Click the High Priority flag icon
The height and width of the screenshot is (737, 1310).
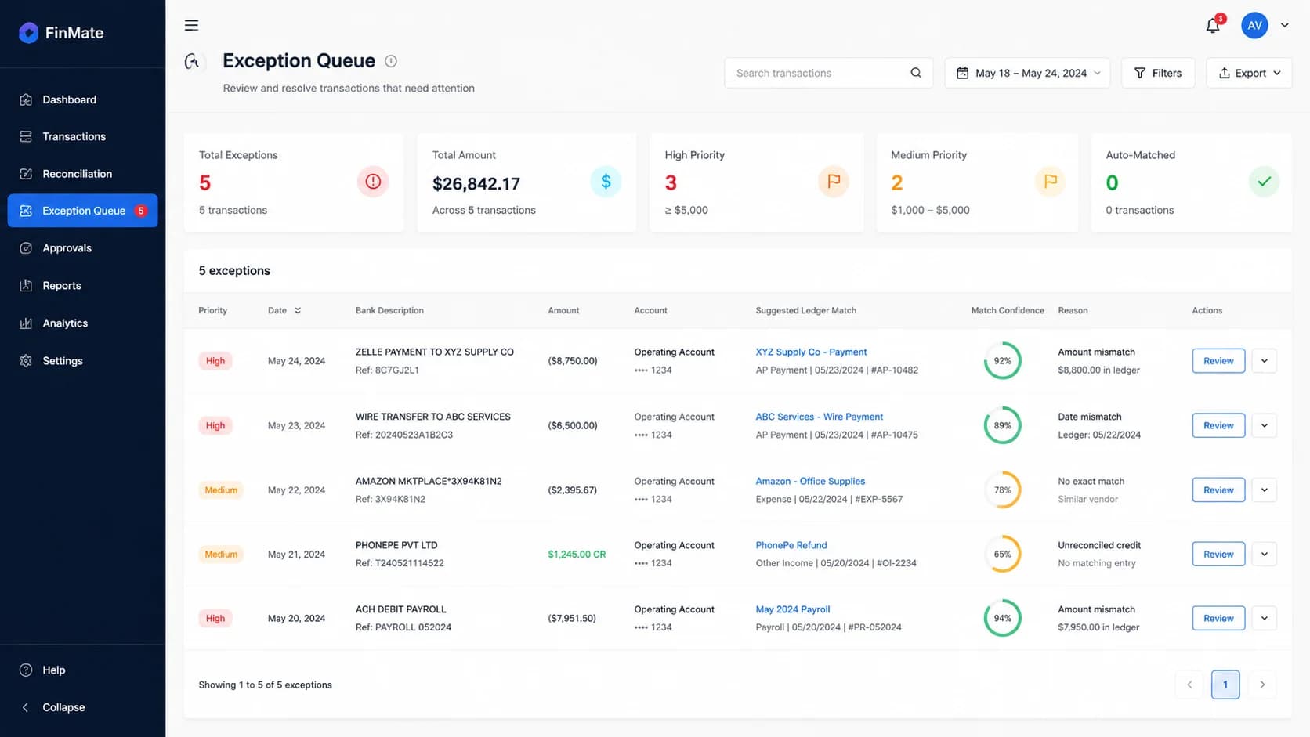click(x=834, y=182)
